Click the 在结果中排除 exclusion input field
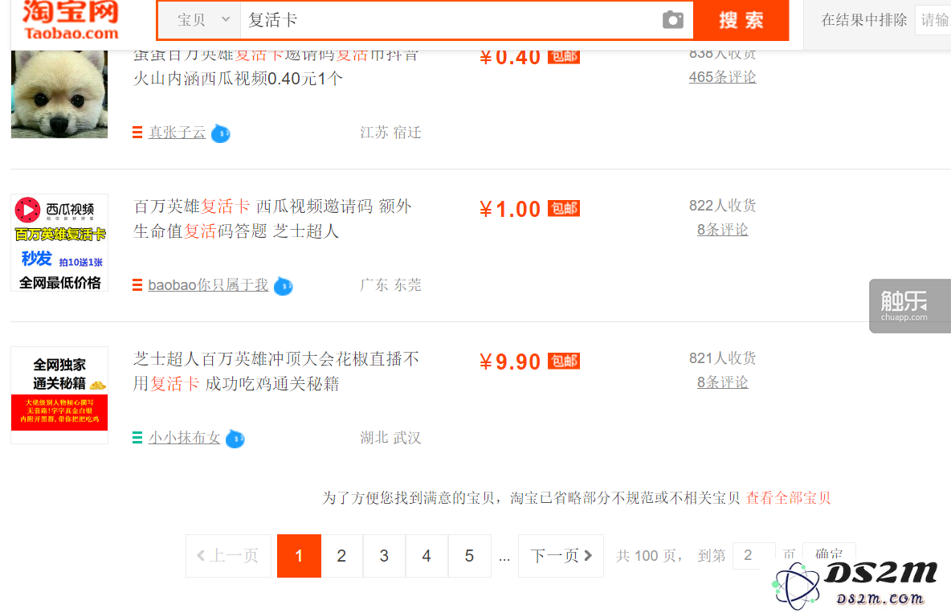The image size is (951, 613). tap(933, 20)
